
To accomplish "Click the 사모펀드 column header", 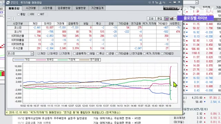I will (x=175, y=24).
